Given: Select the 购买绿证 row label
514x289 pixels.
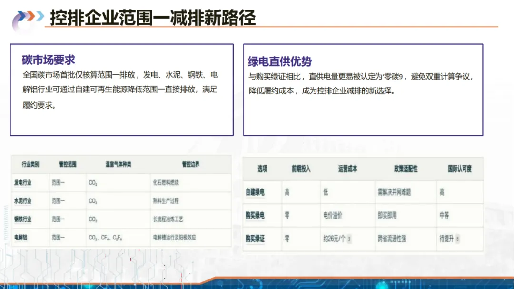Looking at the screenshot, I should (x=255, y=239).
